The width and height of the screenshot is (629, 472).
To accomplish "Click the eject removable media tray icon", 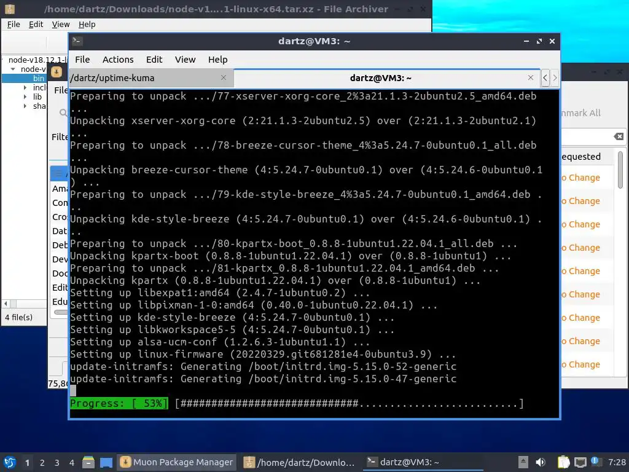I will 523,462.
